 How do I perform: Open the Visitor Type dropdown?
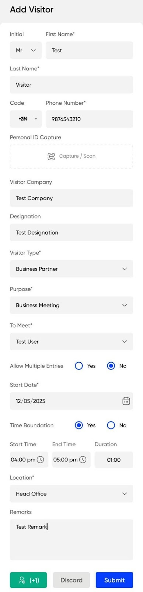71,269
